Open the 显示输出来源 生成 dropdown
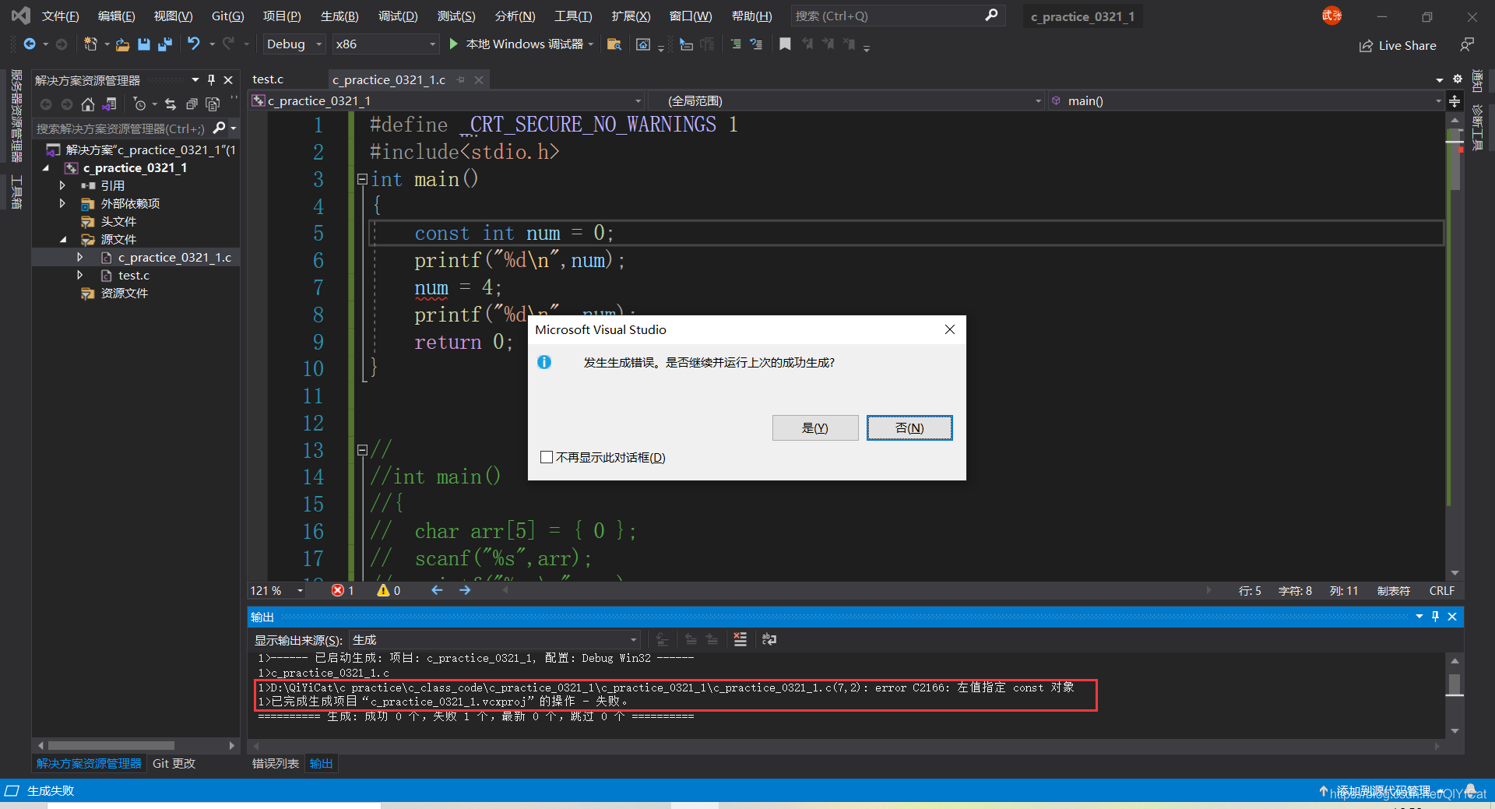 (495, 640)
